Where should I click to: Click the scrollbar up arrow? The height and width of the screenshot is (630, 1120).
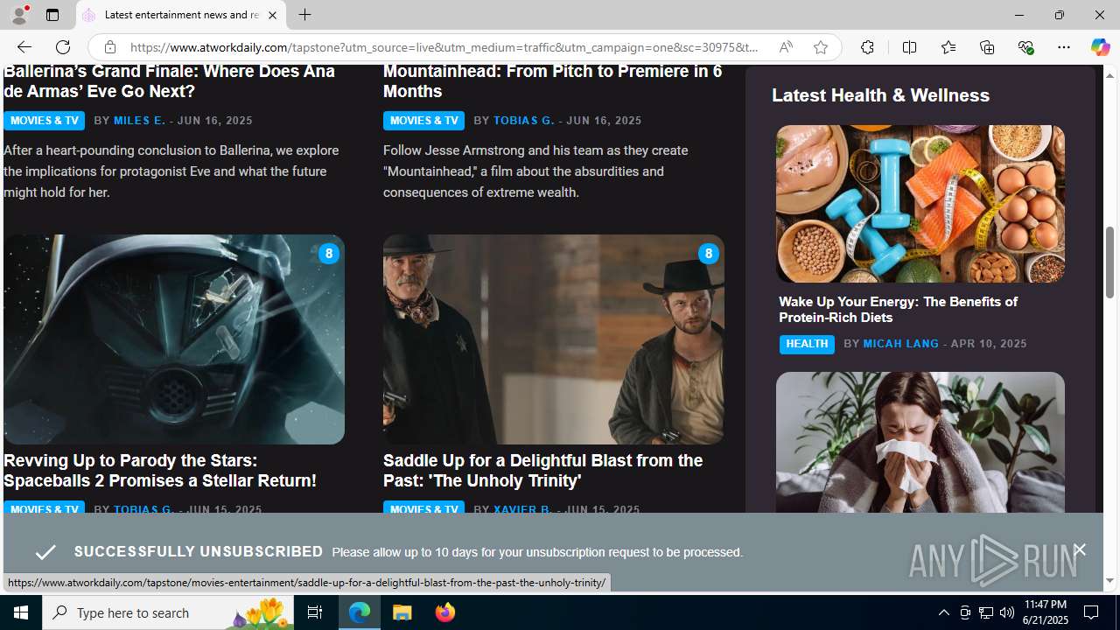pos(1110,75)
